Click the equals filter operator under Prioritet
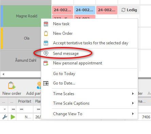 pos(21,109)
